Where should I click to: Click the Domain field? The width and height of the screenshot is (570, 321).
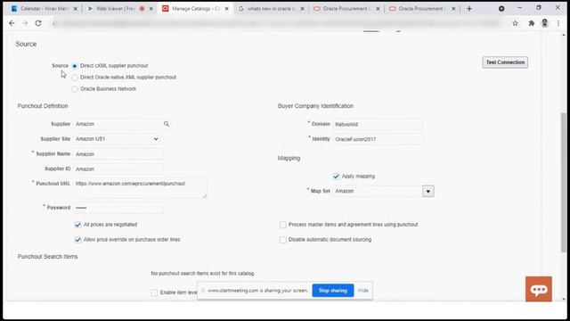pos(378,125)
